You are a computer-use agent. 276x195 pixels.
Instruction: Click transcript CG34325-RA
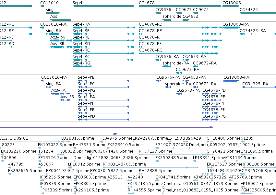[258, 34]
